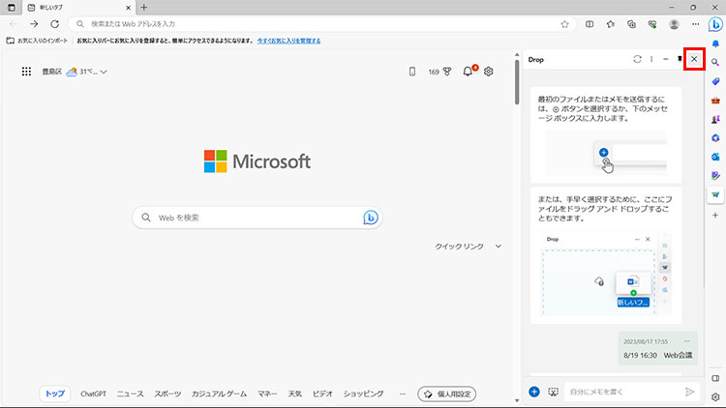Viewport: 726px width, 408px height.
Task: Toggle the sidebar visibility button at bottom
Action: (715, 377)
